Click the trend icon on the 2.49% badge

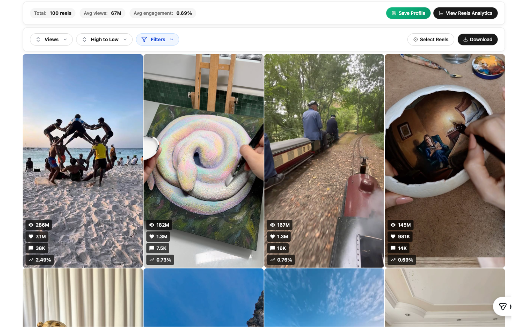pos(31,260)
